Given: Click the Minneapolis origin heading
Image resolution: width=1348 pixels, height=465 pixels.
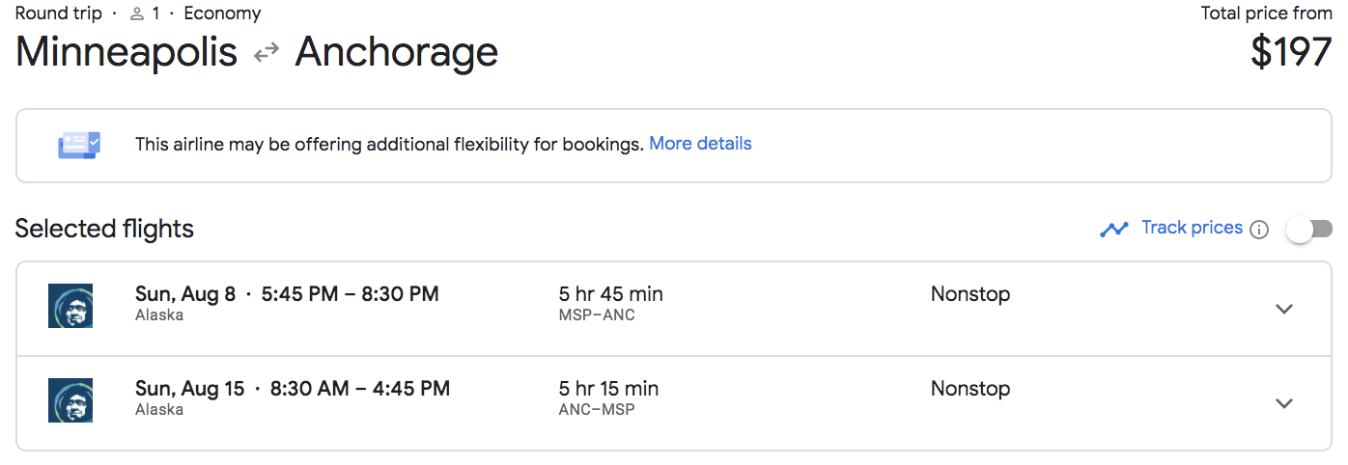Looking at the screenshot, I should (x=126, y=52).
